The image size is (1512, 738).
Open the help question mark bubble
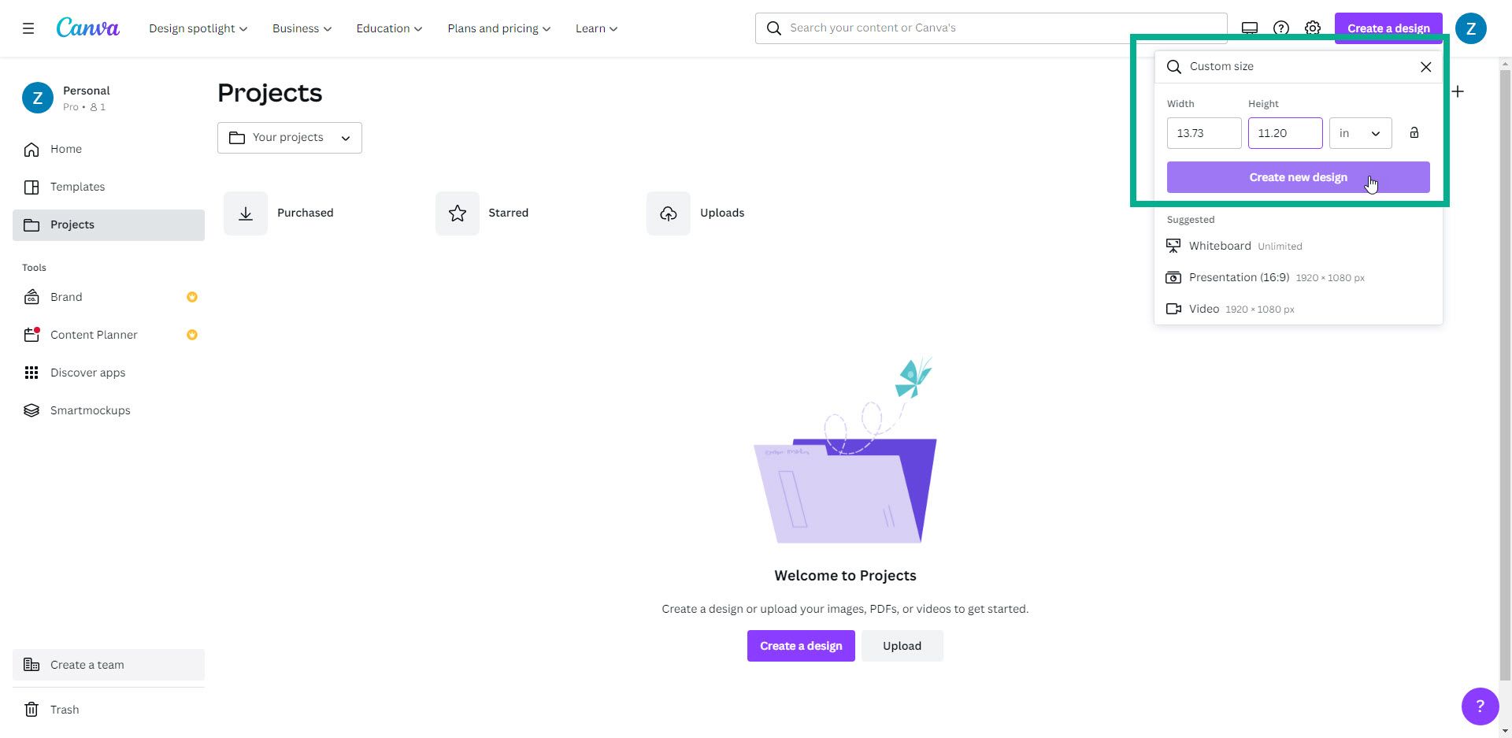1280,28
